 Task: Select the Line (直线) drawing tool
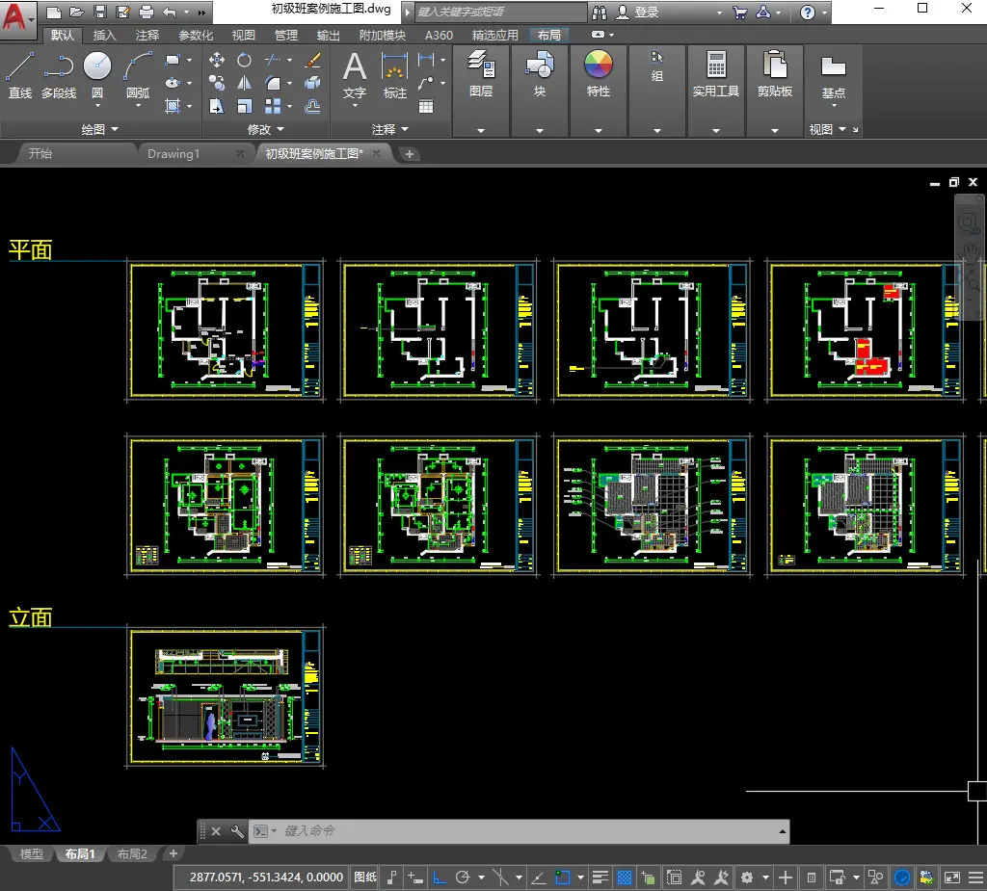point(19,75)
